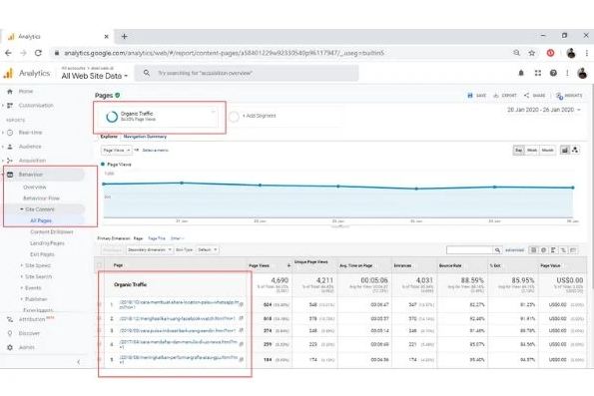Go back in browser history
This screenshot has width=594, height=396.
(8, 53)
